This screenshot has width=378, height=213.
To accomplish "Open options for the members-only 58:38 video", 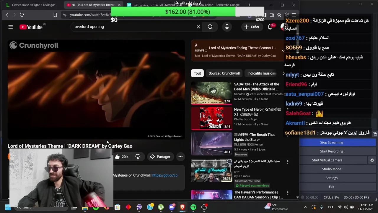I will pos(288,162).
